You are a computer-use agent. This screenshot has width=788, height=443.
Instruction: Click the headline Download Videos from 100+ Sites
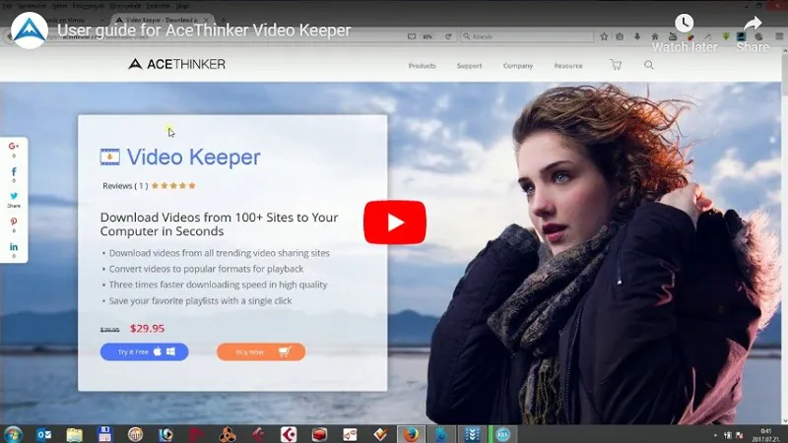[219, 224]
